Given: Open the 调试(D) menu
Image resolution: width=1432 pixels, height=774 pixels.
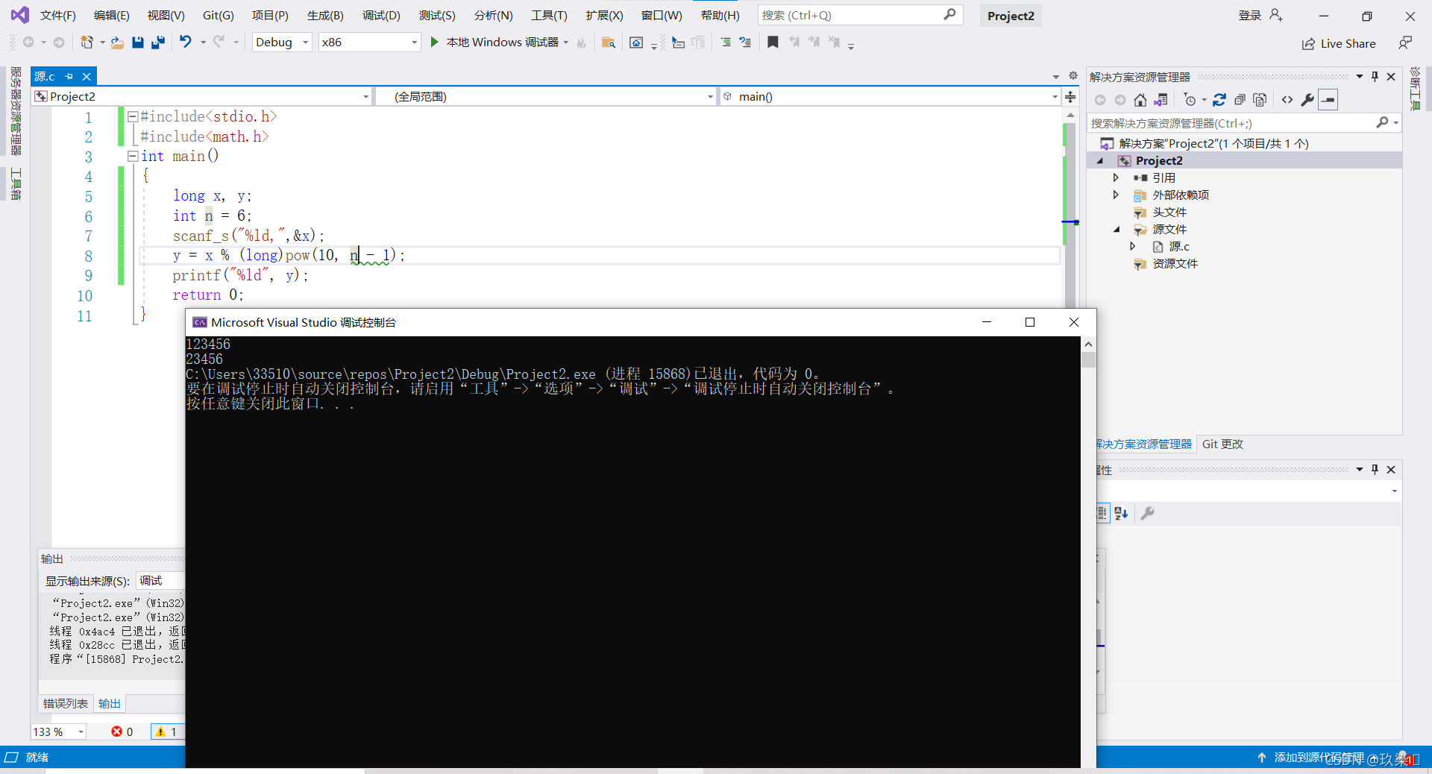Looking at the screenshot, I should click(381, 16).
